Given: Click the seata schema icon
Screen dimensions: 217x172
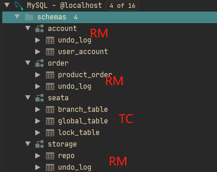Looking at the screenshot, I should 39,98.
